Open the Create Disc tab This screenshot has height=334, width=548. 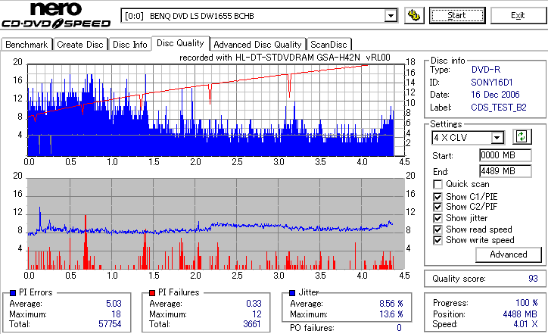(x=80, y=45)
